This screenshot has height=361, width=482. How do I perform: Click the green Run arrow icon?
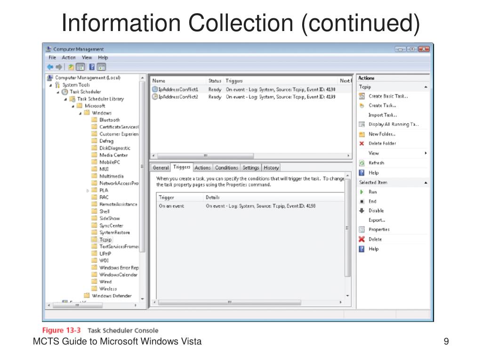pos(362,192)
